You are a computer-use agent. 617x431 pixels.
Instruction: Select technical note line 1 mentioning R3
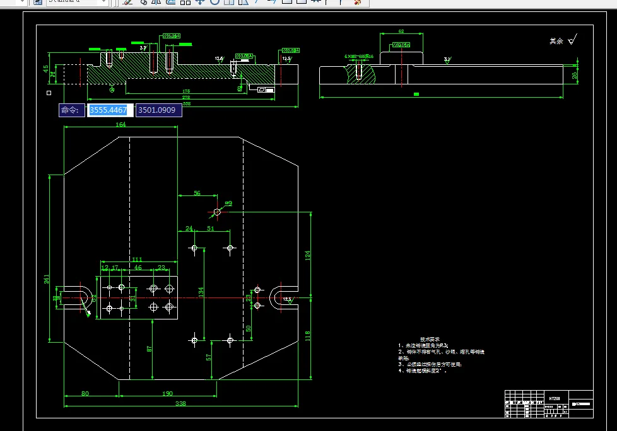click(x=423, y=345)
